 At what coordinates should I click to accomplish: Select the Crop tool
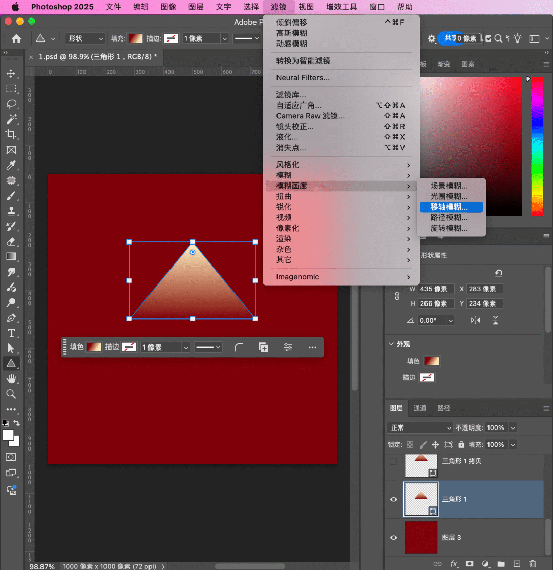[x=11, y=134]
